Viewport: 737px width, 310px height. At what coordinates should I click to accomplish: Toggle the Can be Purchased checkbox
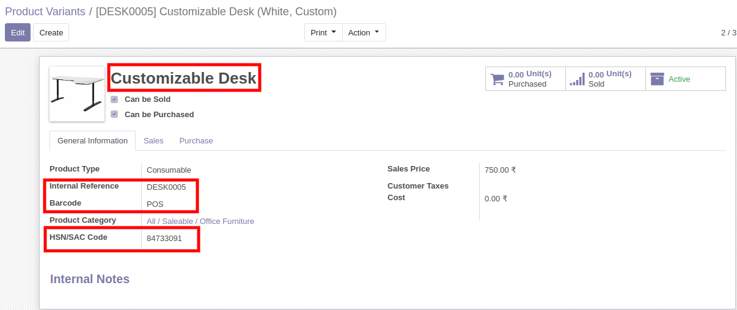tap(114, 114)
